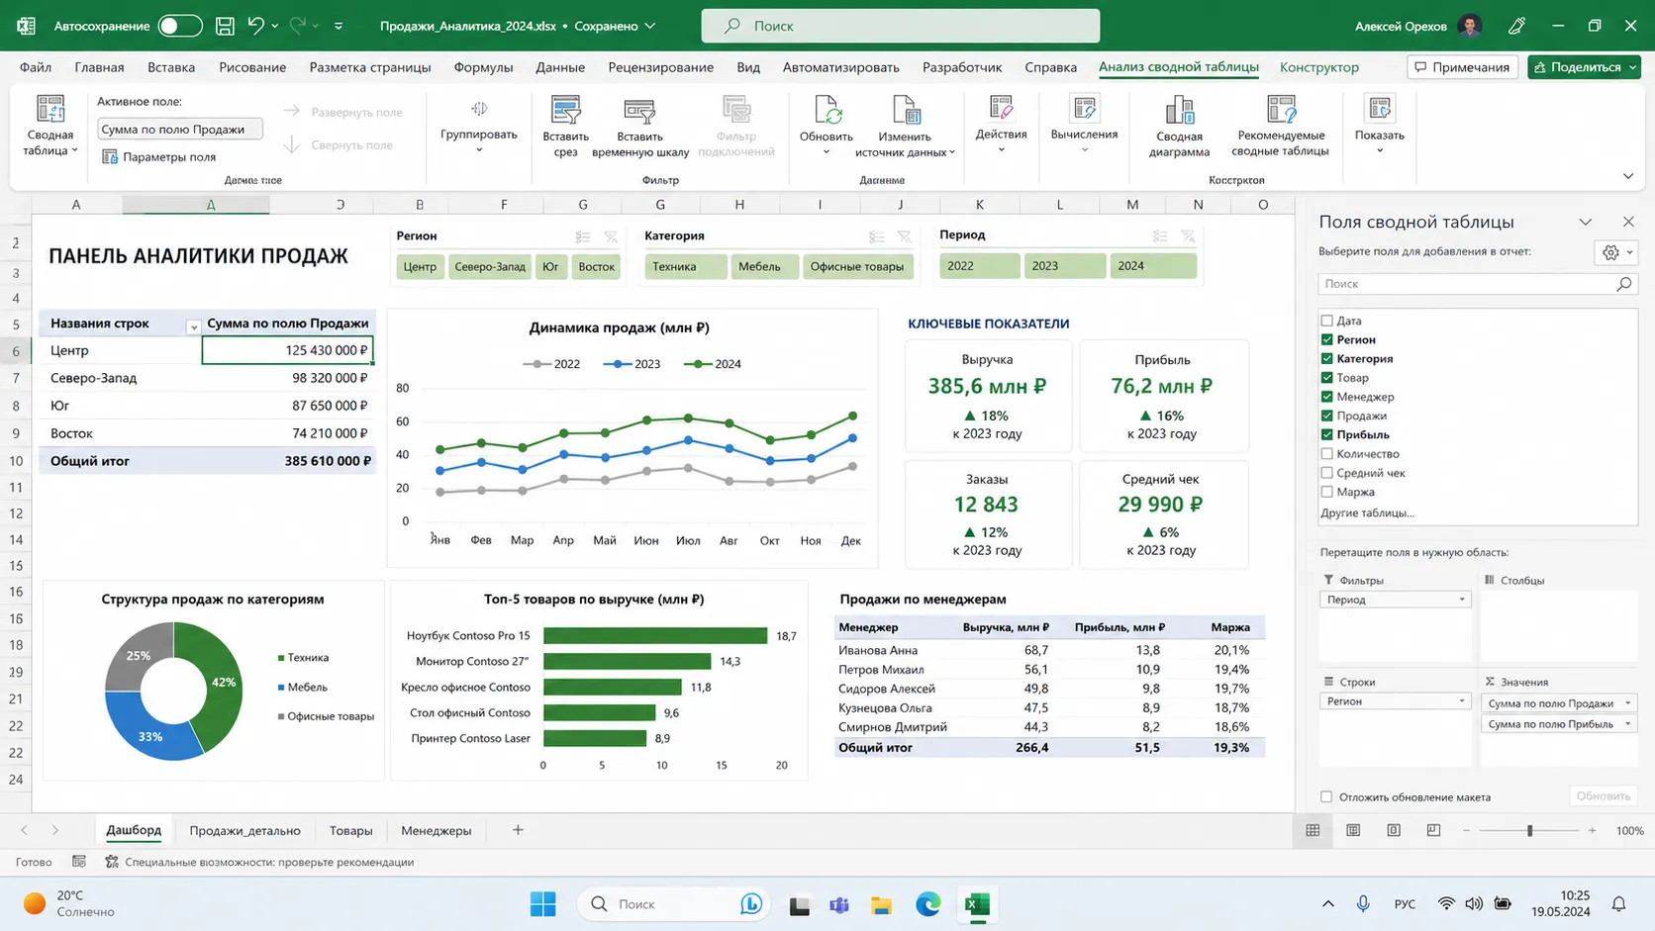Uncheck the Менеджер field checkbox
This screenshot has height=931, width=1655.
click(1326, 397)
